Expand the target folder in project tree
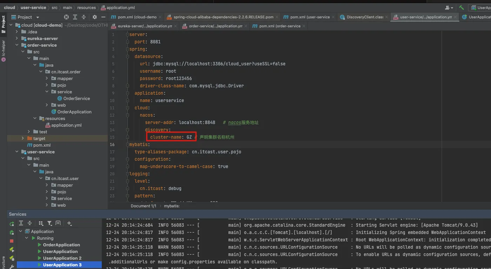 point(23,139)
